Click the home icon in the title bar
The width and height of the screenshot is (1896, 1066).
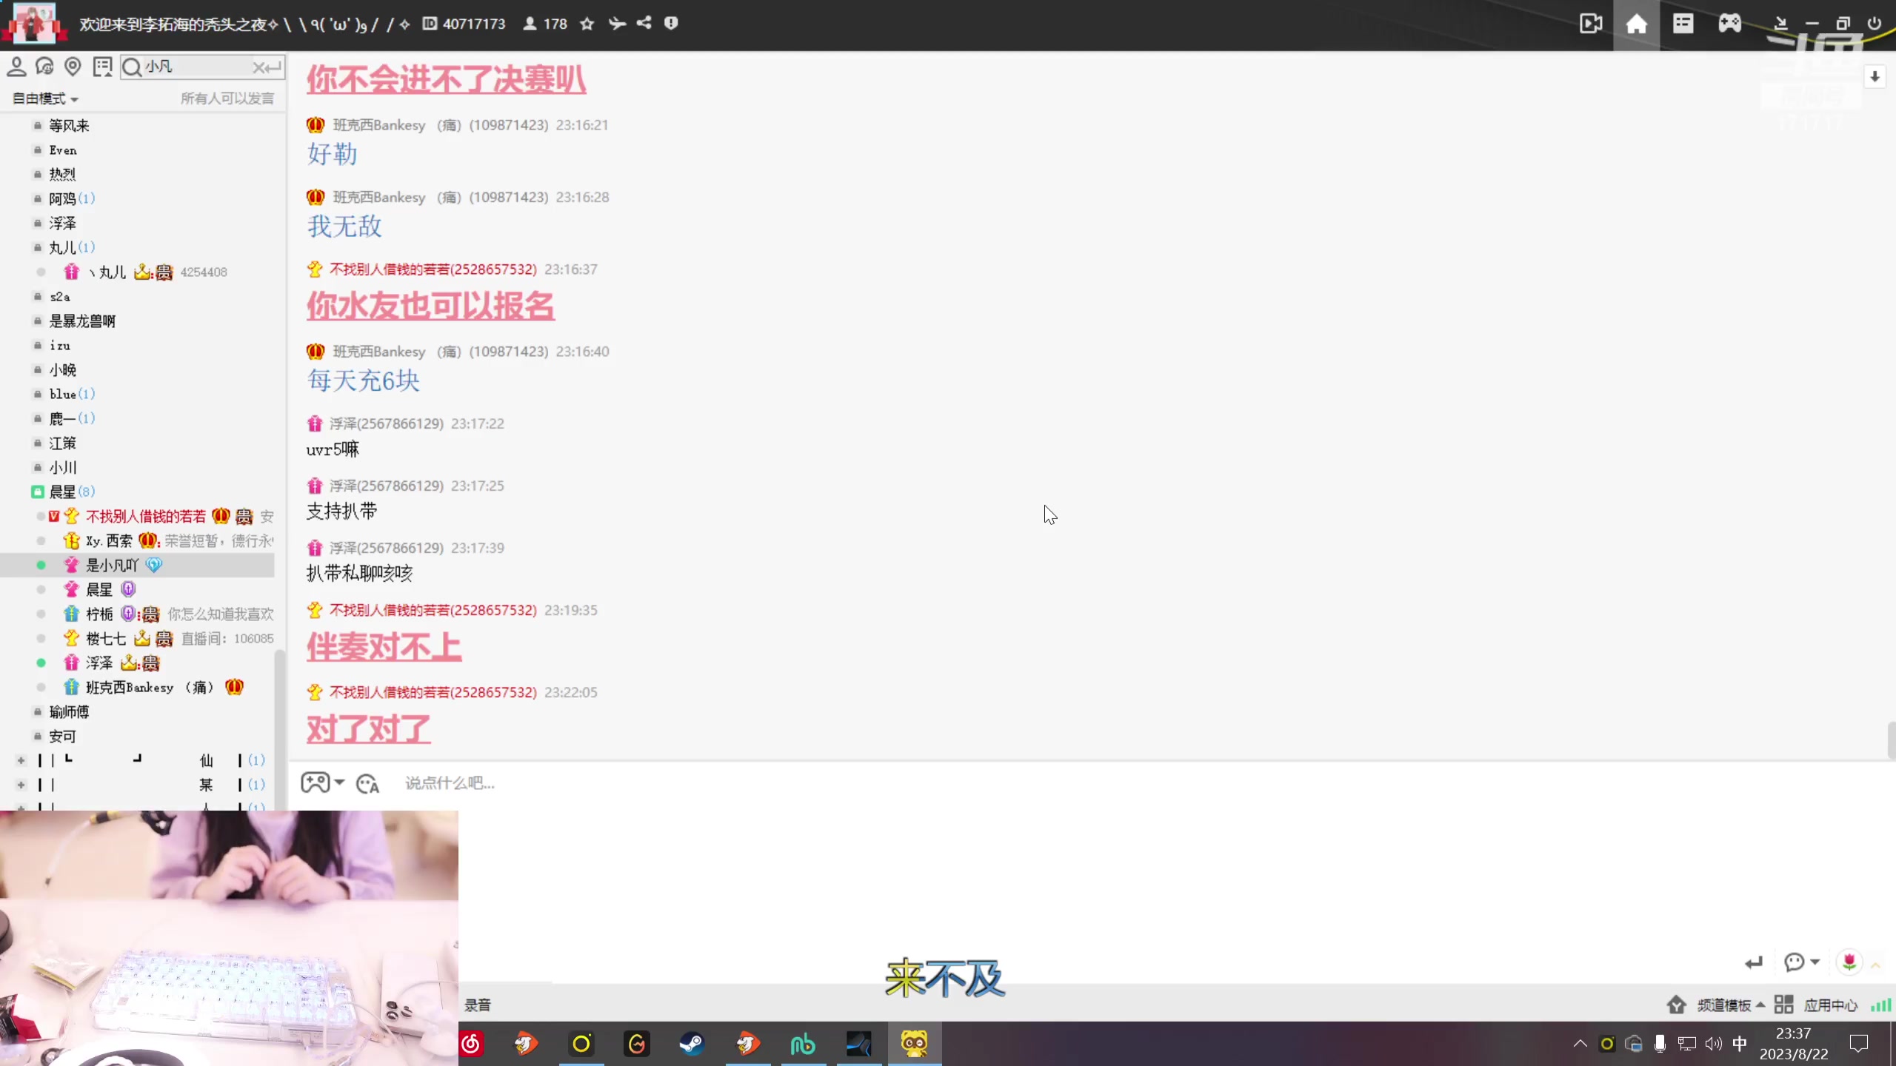(x=1637, y=23)
